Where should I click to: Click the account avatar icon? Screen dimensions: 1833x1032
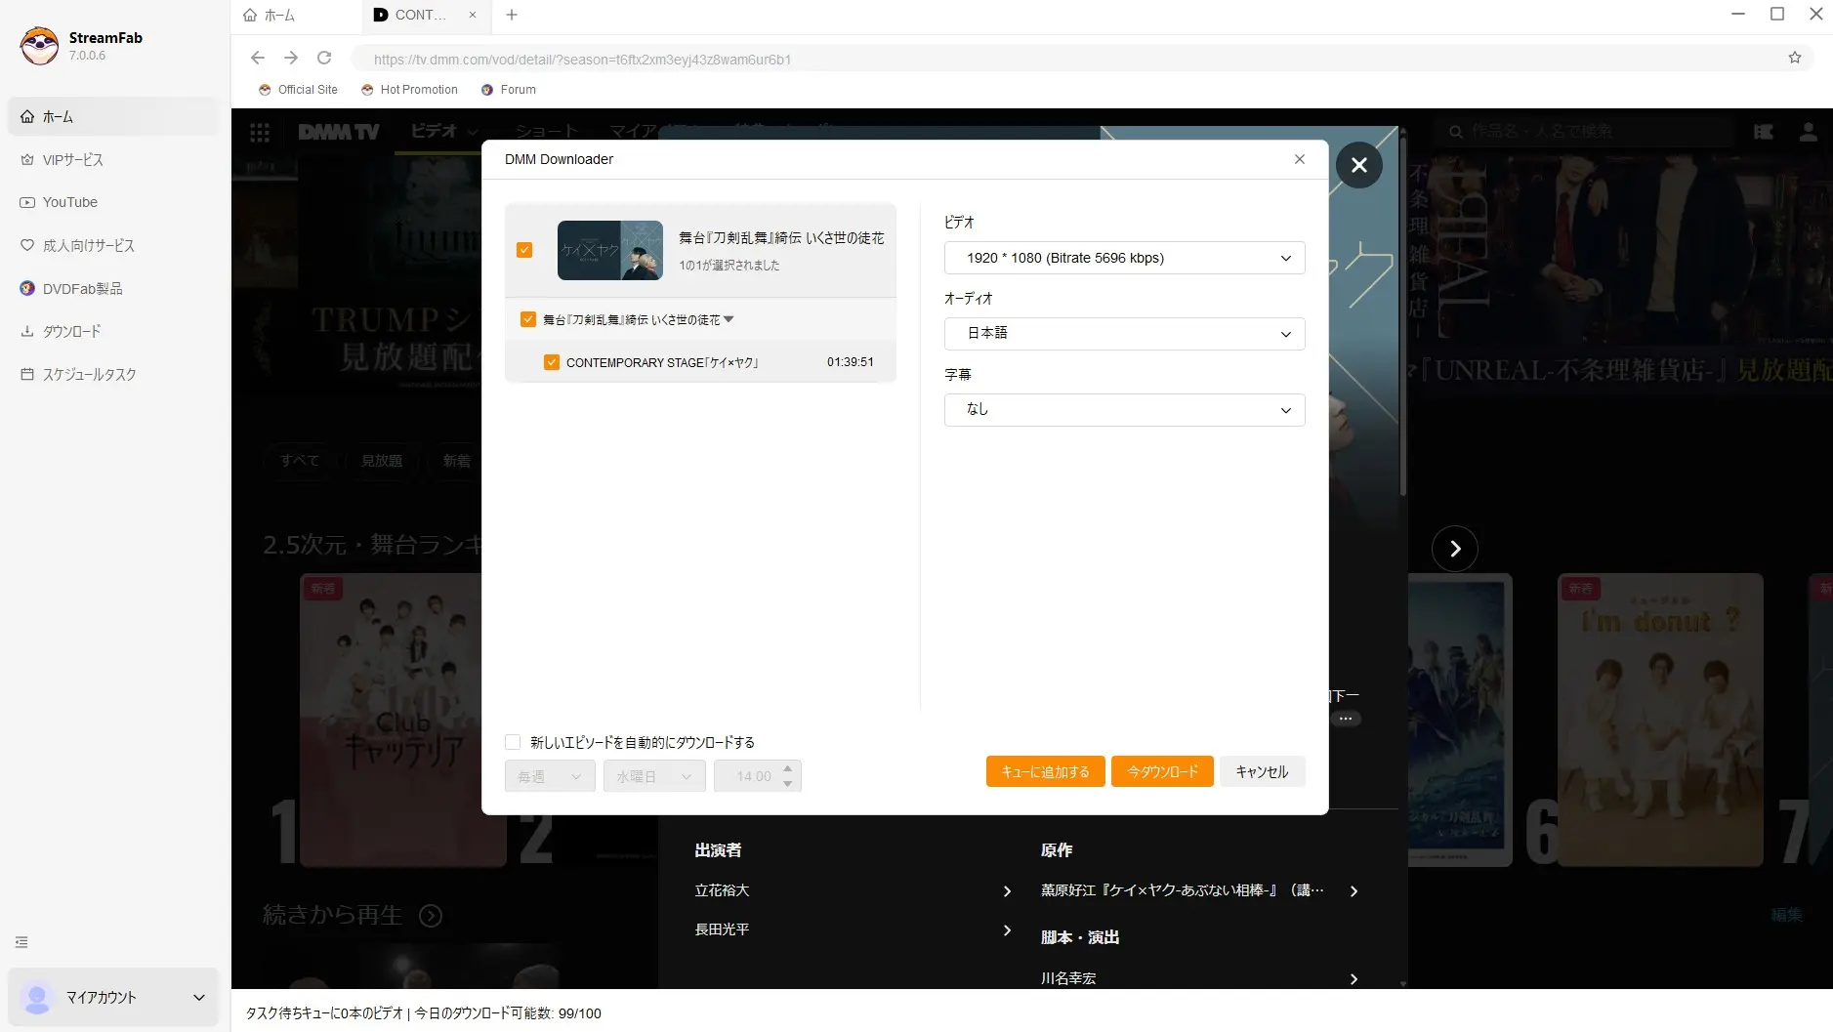(x=37, y=998)
